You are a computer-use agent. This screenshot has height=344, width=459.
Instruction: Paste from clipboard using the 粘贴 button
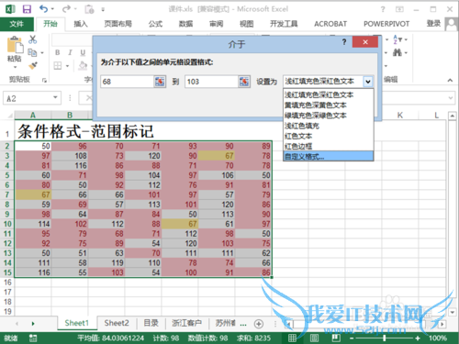coord(15,49)
